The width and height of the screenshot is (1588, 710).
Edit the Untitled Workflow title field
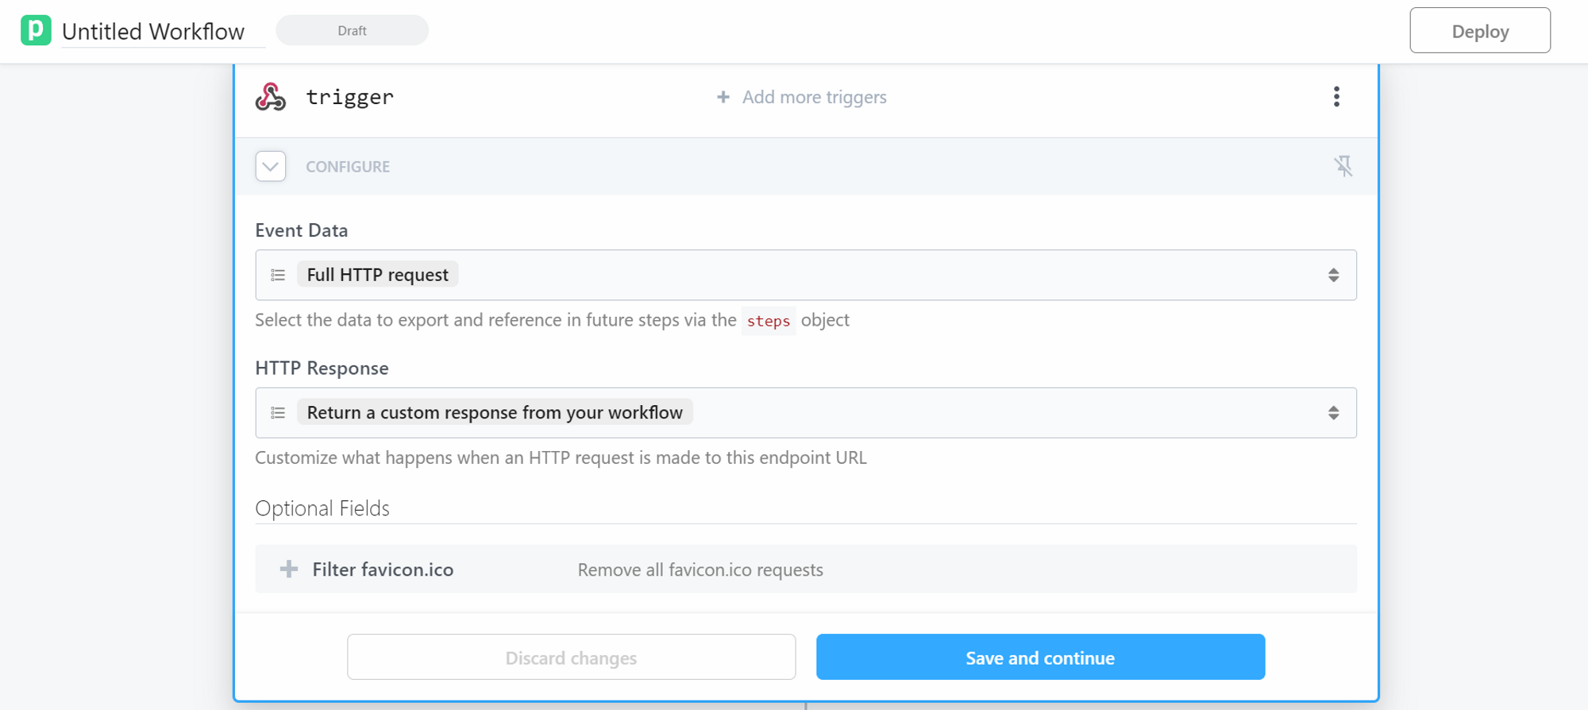[x=163, y=32]
